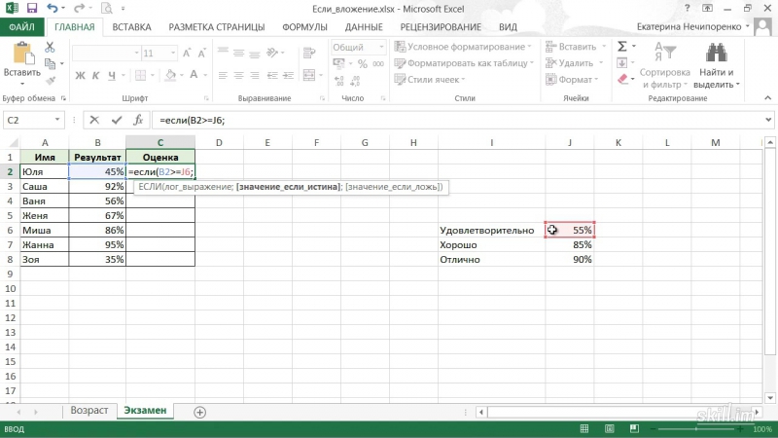778x438 pixels.
Task: Add a new sheet with plus icon
Action: click(200, 412)
